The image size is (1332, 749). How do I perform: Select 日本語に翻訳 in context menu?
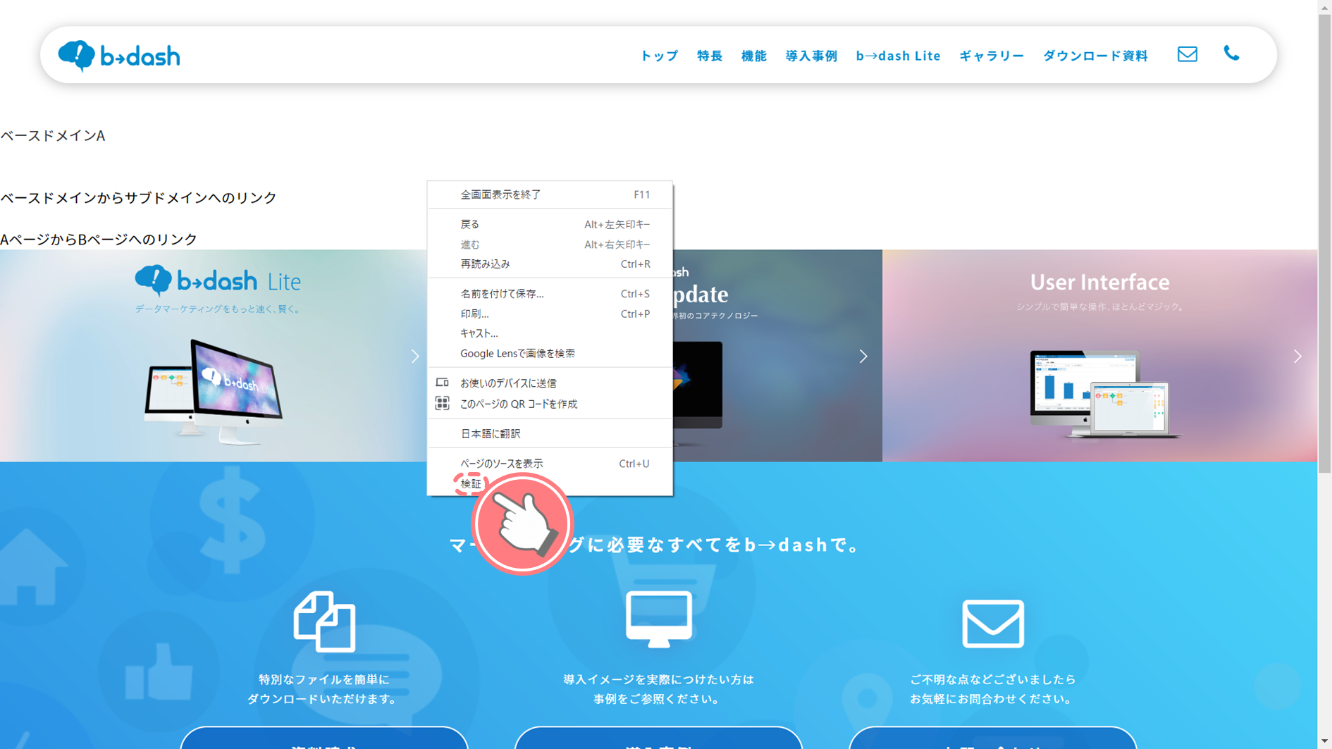click(550, 433)
